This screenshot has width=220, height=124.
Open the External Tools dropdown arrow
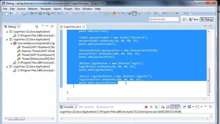pyautogui.click(x=52, y=13)
